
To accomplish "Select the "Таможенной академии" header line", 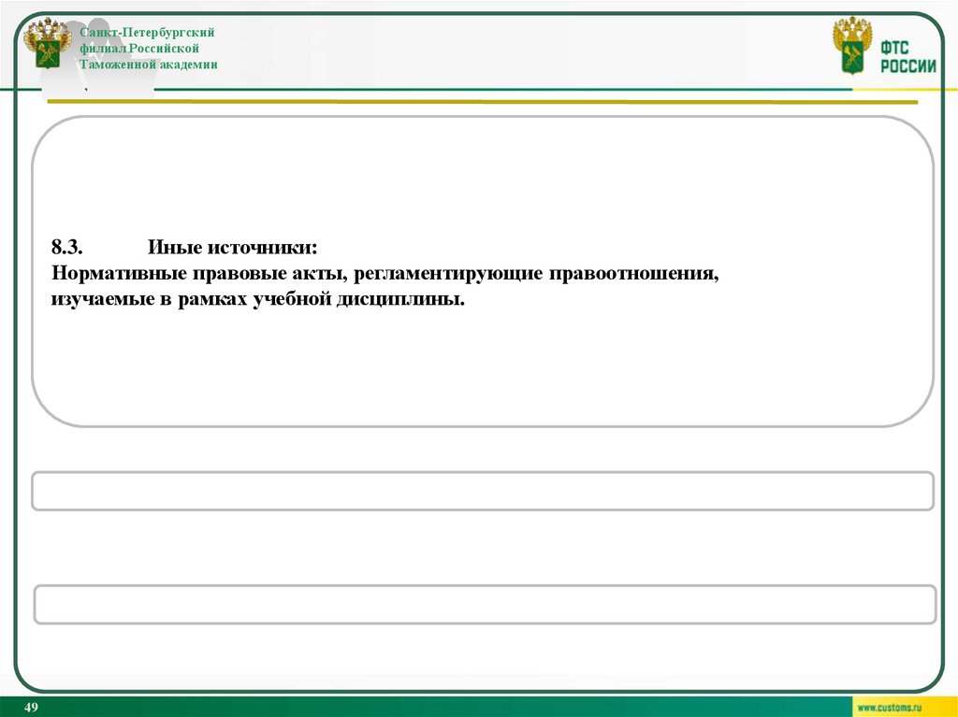I will [x=149, y=65].
